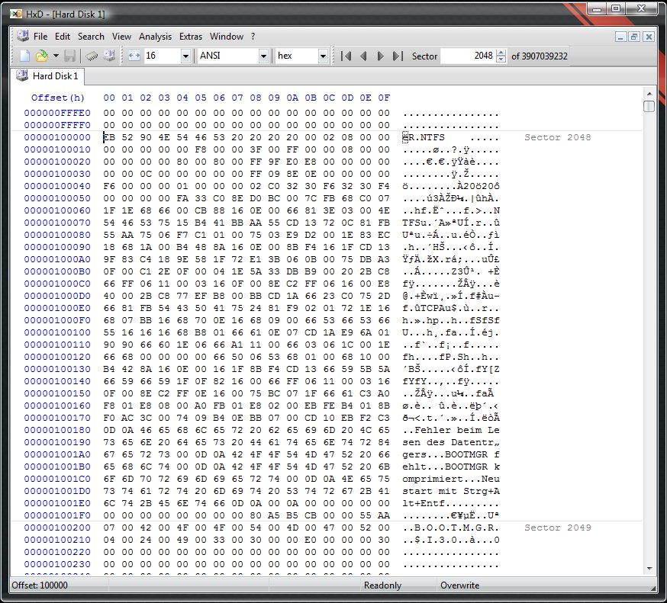
Task: Click the Save floppy disk icon
Action: click(x=69, y=56)
